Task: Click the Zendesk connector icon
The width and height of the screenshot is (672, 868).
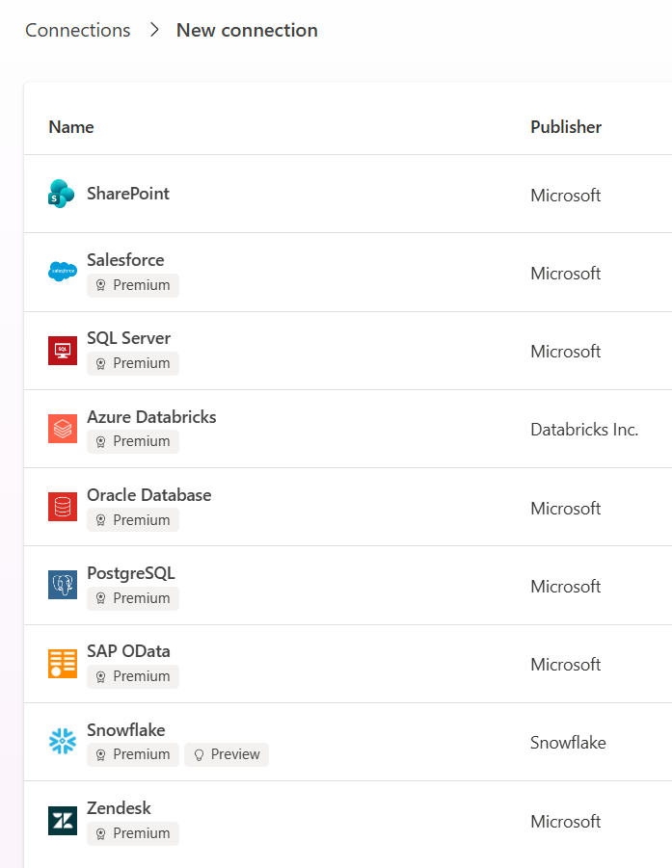Action: [62, 821]
